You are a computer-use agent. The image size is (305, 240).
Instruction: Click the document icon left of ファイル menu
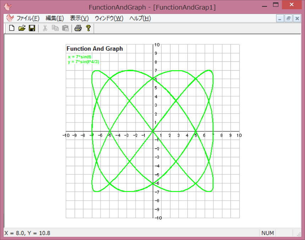10,18
